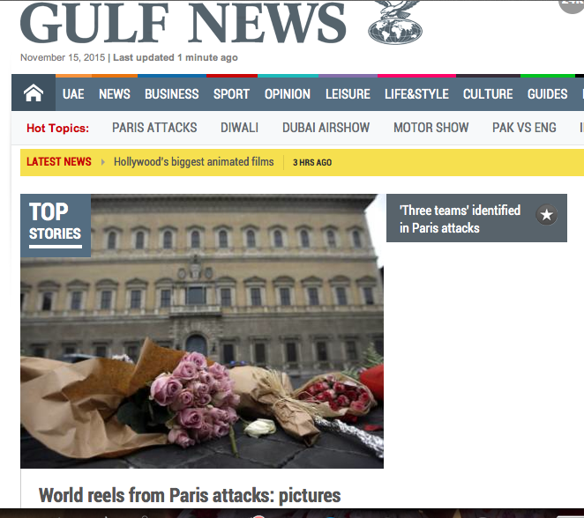
Task: Open the MOTOR SHOW hot topic
Action: [x=431, y=128]
